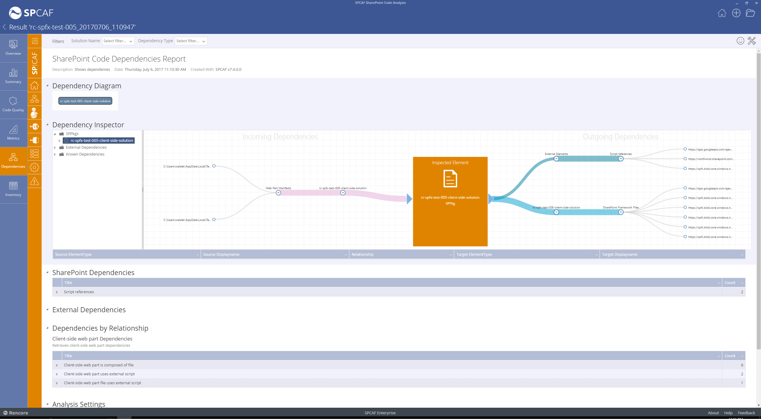Viewport: 761px width, 419px height.
Task: Collapse the SharePoint Dependencies section
Action: pyautogui.click(x=48, y=272)
